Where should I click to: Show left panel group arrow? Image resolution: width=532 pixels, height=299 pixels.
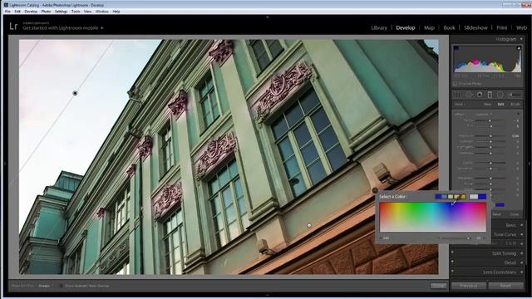tap(5, 164)
